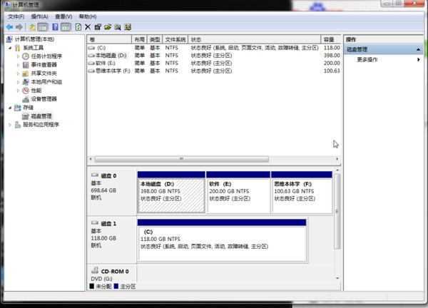Open 设备管理器 in the tree

[44, 99]
